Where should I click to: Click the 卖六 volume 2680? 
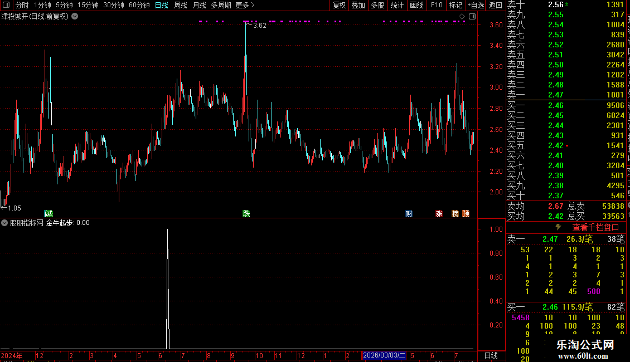pos(616,45)
